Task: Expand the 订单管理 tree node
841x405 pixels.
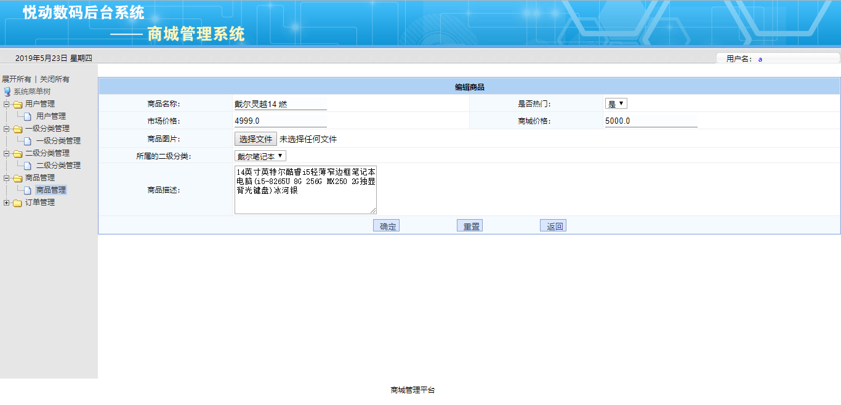Action: [6, 202]
